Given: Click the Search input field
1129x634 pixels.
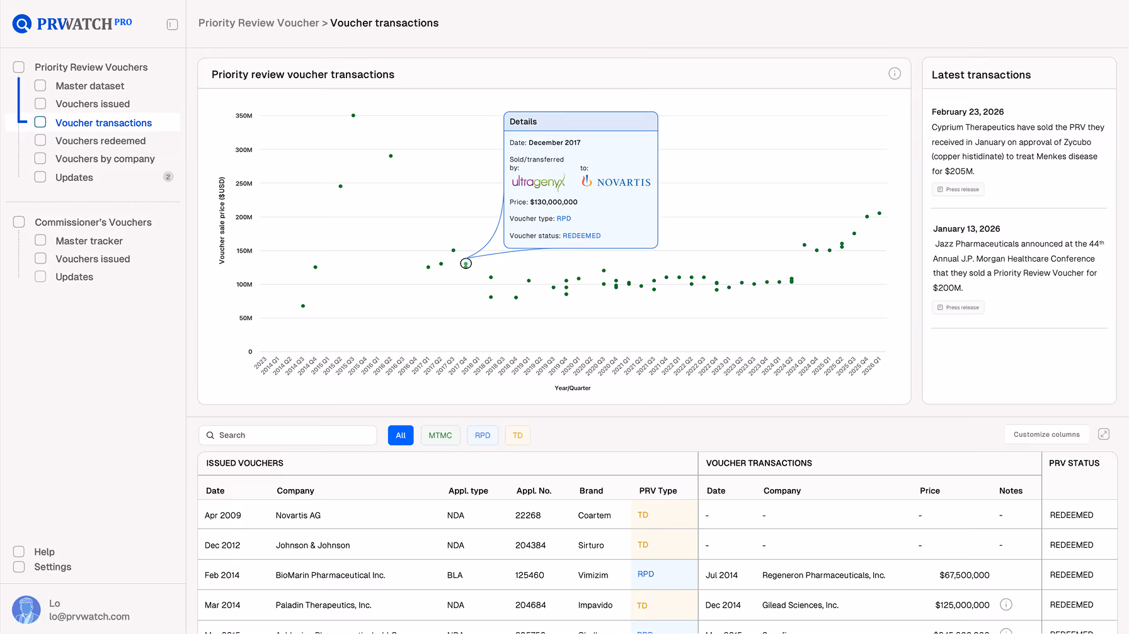Looking at the screenshot, I should (288, 435).
